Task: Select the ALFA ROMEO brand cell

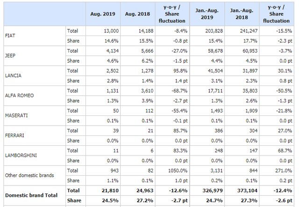Action: (x=35, y=96)
